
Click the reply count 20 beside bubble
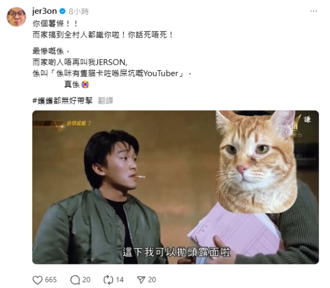[x=86, y=280]
